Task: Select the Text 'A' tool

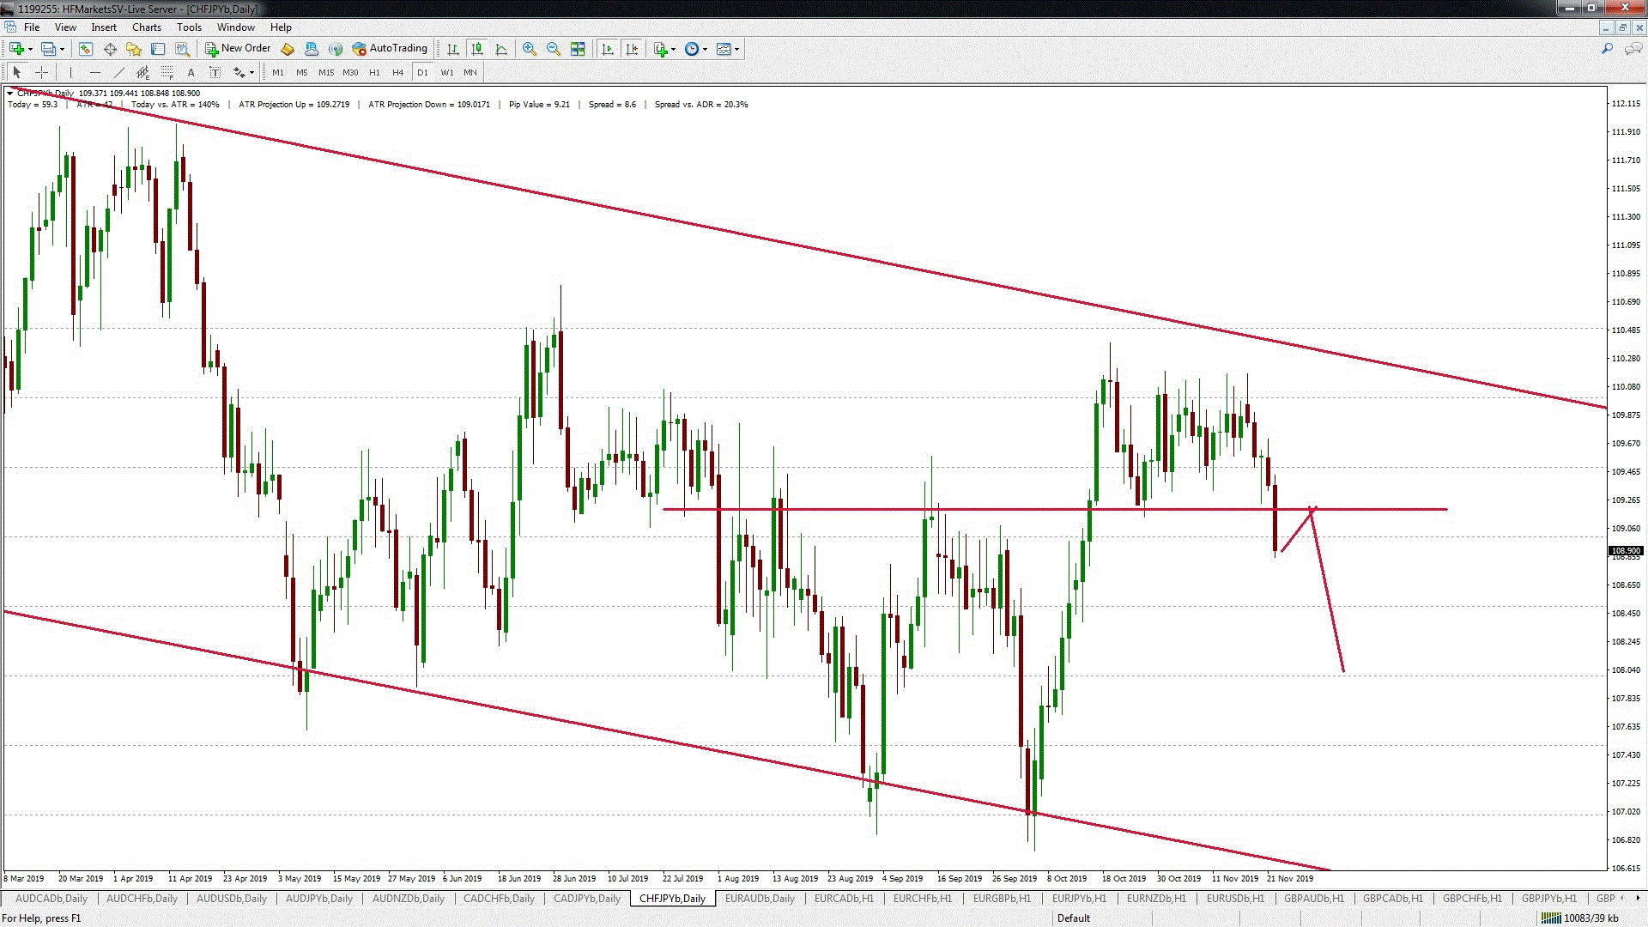Action: click(x=191, y=73)
